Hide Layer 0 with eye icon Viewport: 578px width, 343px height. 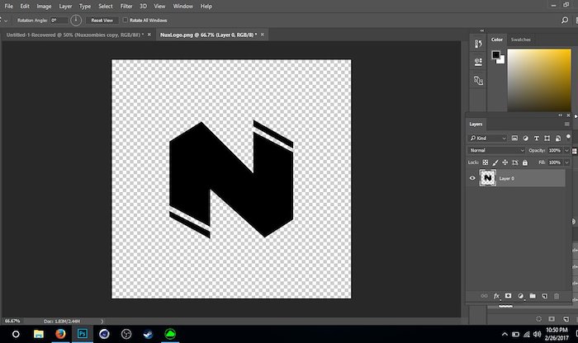pyautogui.click(x=472, y=178)
